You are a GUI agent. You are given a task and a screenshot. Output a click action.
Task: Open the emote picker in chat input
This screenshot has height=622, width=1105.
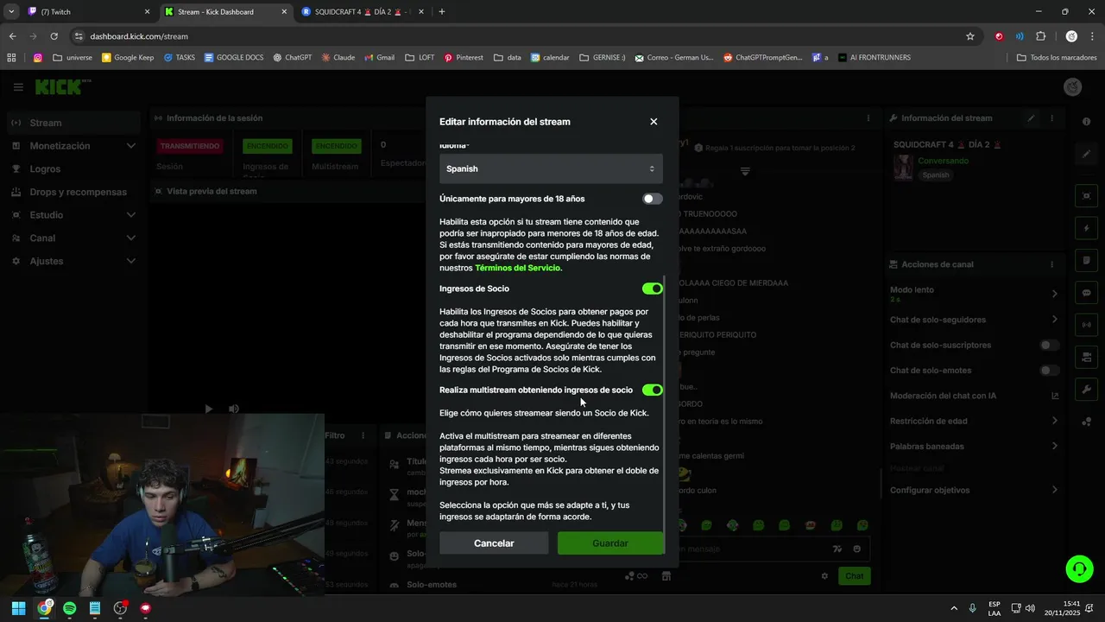tap(856, 549)
